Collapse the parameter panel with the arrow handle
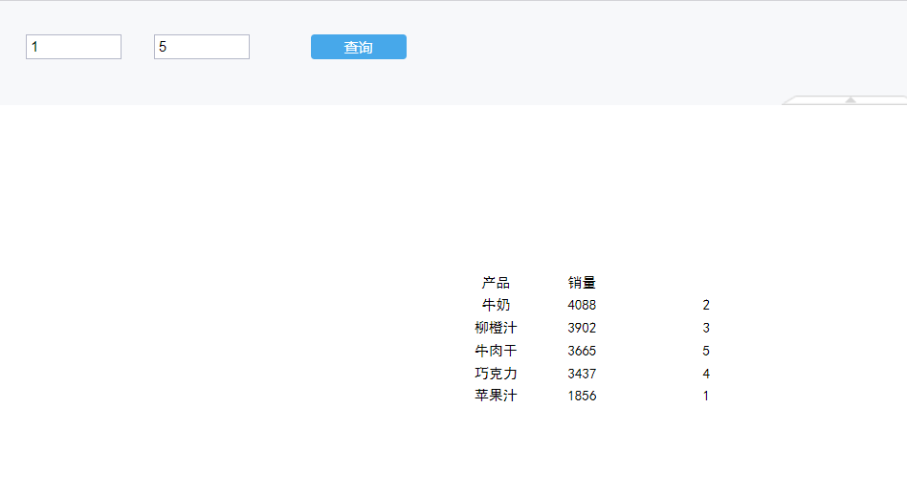The width and height of the screenshot is (907, 494). point(850,100)
